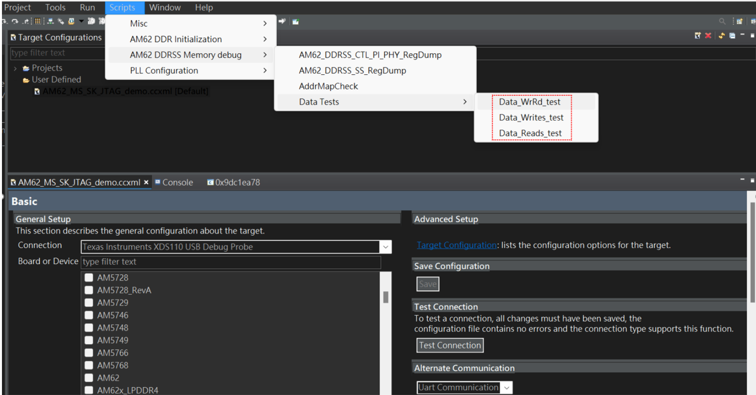Click the connect target toolbar icon
This screenshot has height=395, width=756.
pyautogui.click(x=50, y=22)
